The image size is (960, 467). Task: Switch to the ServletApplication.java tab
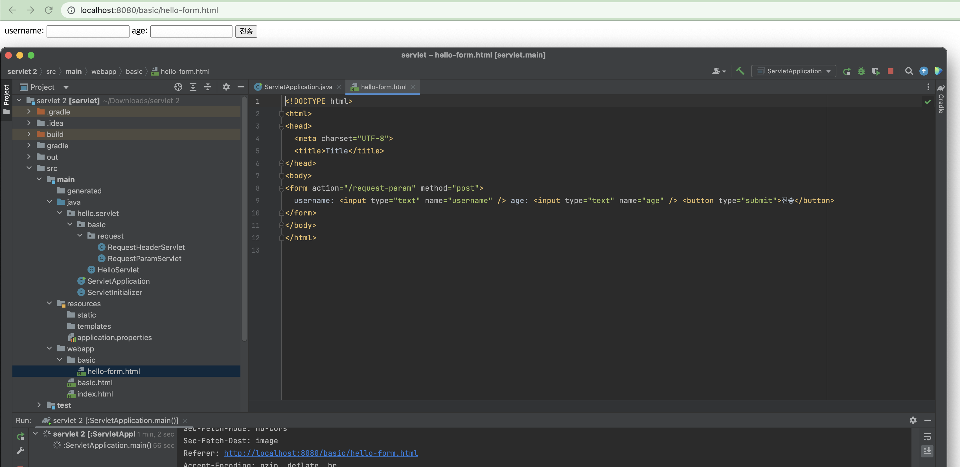(x=298, y=87)
